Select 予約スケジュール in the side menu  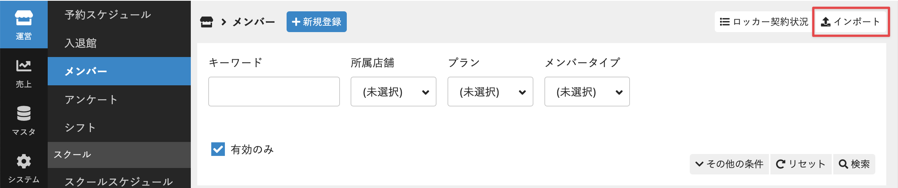(108, 15)
